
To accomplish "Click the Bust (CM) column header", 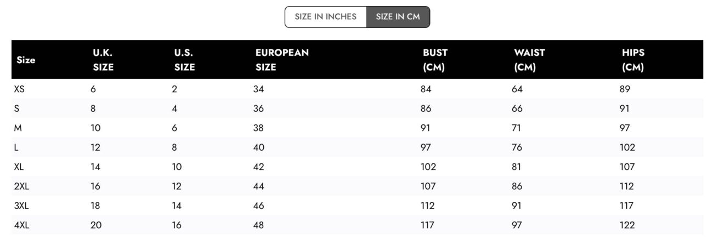I will [x=435, y=60].
